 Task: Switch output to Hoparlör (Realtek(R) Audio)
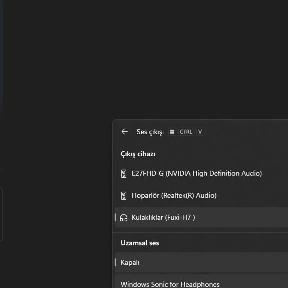(x=174, y=196)
